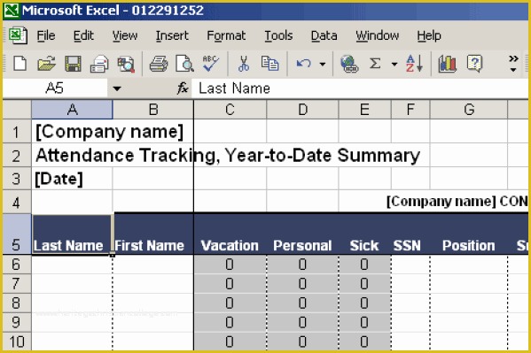Open the Window menu
This screenshot has height=353, width=531.
[x=377, y=35]
